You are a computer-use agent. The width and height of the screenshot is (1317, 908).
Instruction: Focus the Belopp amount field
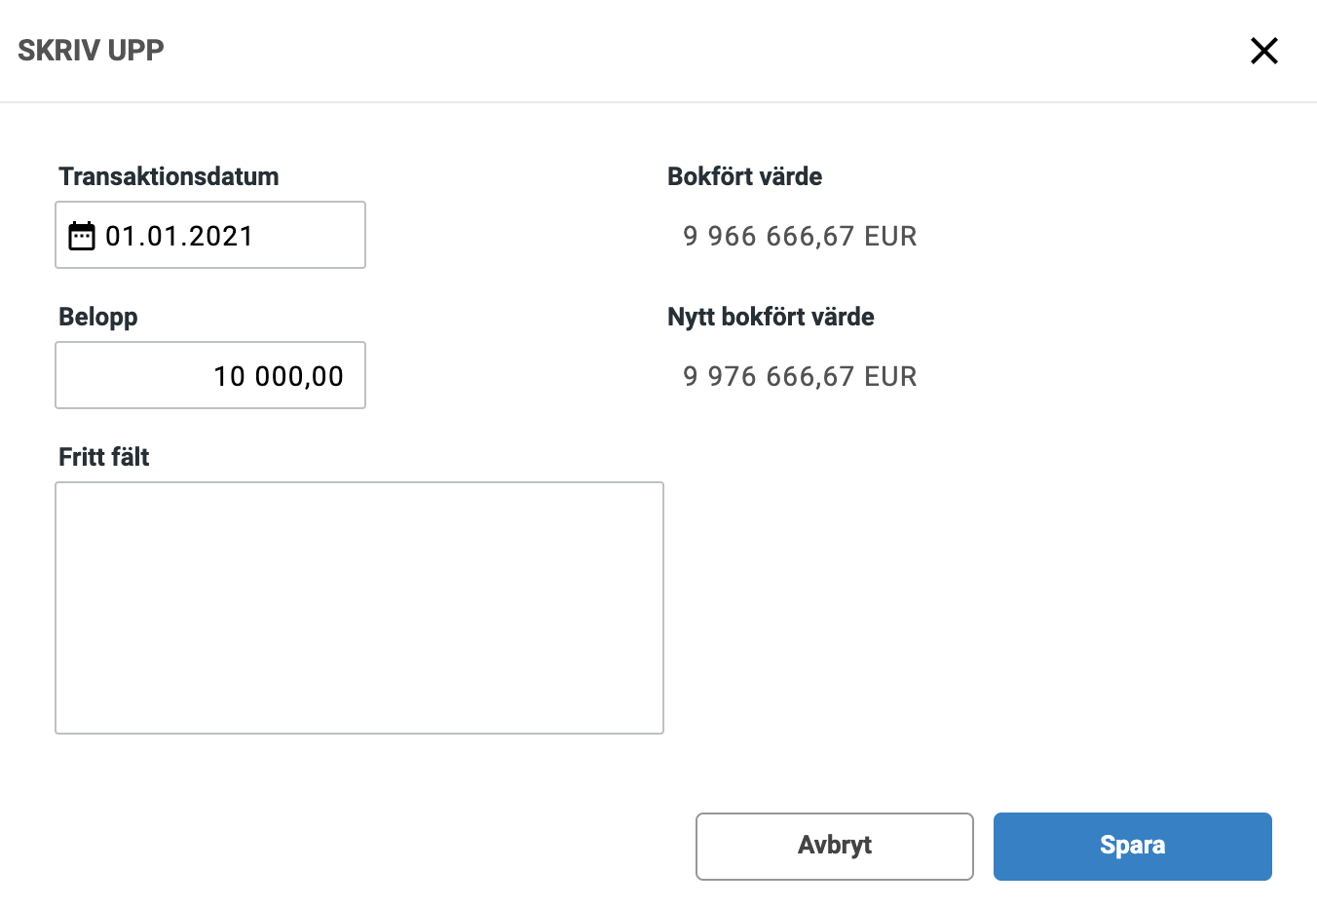click(x=210, y=375)
